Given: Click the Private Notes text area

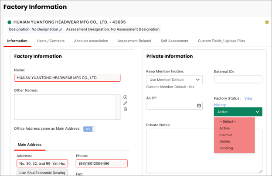Looking at the screenshot, I should (x=204, y=151).
